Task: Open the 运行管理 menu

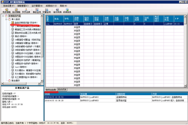Action: click(37, 6)
